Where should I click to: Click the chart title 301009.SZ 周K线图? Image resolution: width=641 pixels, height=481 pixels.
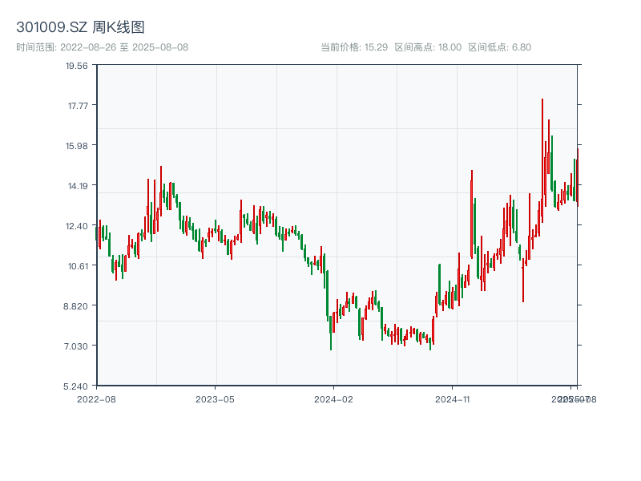tap(80, 27)
